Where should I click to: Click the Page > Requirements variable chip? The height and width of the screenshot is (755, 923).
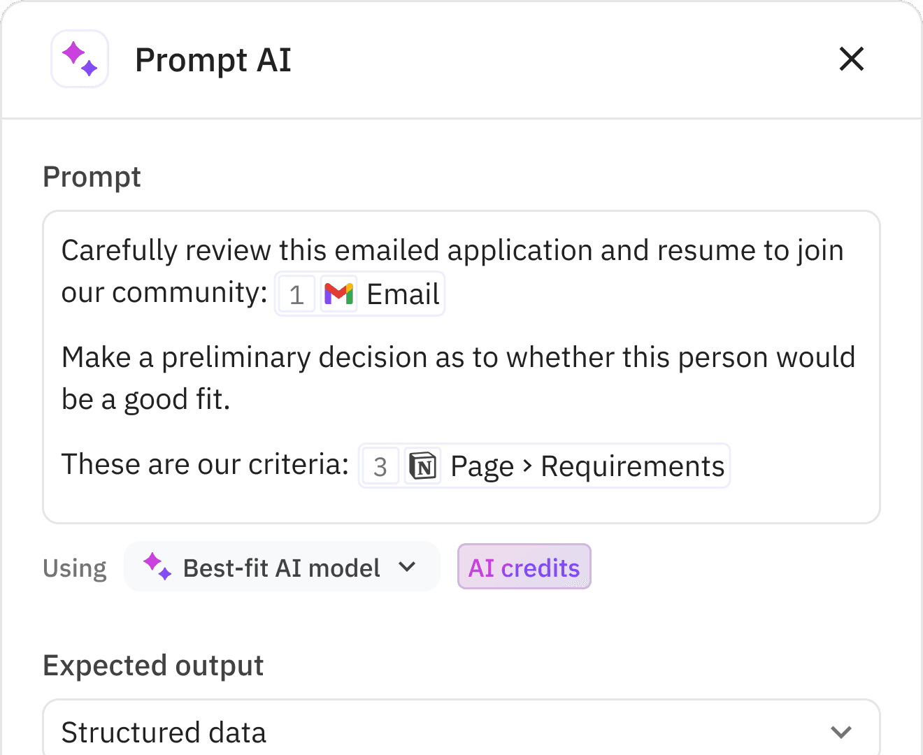(544, 466)
